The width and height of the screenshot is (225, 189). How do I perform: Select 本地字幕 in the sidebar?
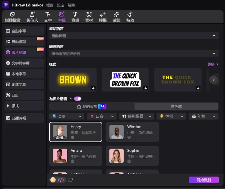24,74
